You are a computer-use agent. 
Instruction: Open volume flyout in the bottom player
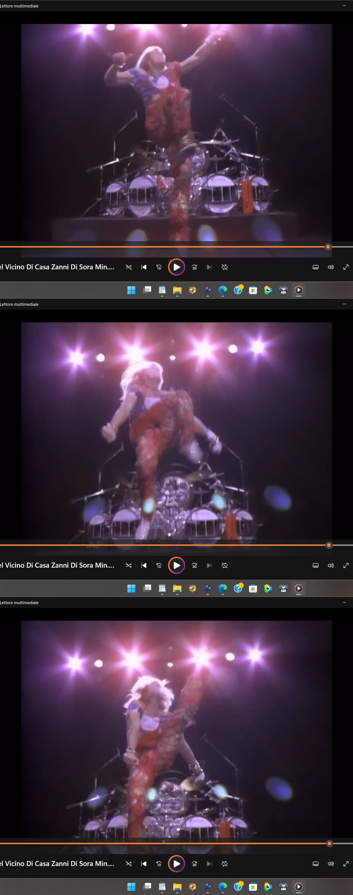click(331, 864)
